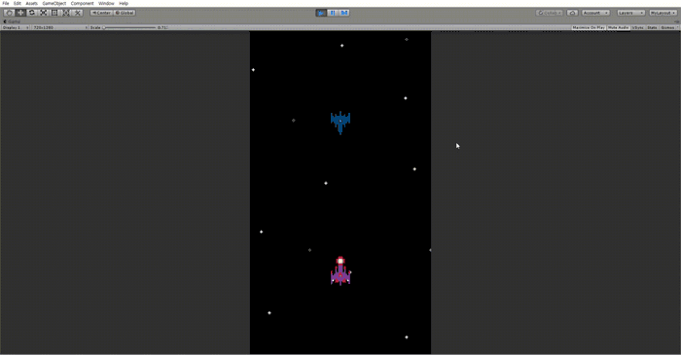This screenshot has width=681, height=355.
Task: Open the MyLayout layout dropdown
Action: (663, 13)
